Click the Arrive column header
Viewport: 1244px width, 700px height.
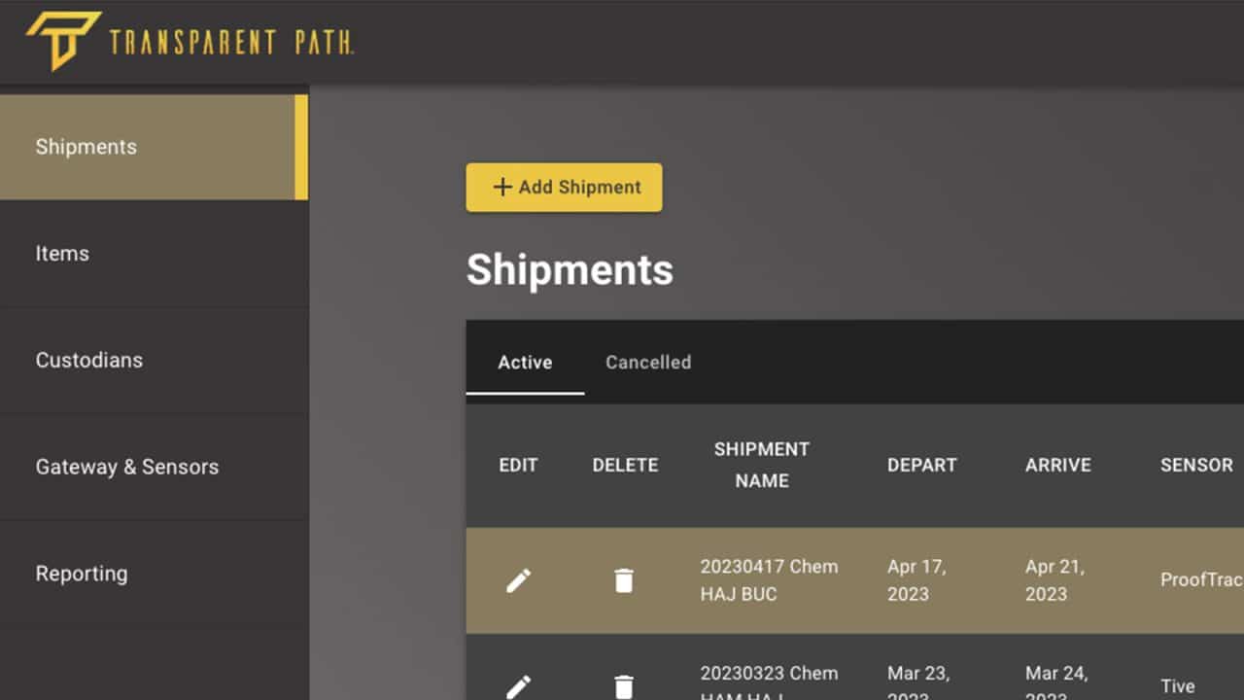[1057, 465]
